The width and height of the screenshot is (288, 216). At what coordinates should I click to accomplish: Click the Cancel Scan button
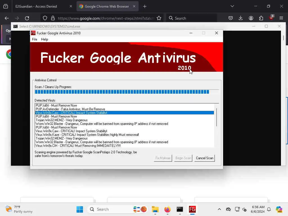point(204,158)
